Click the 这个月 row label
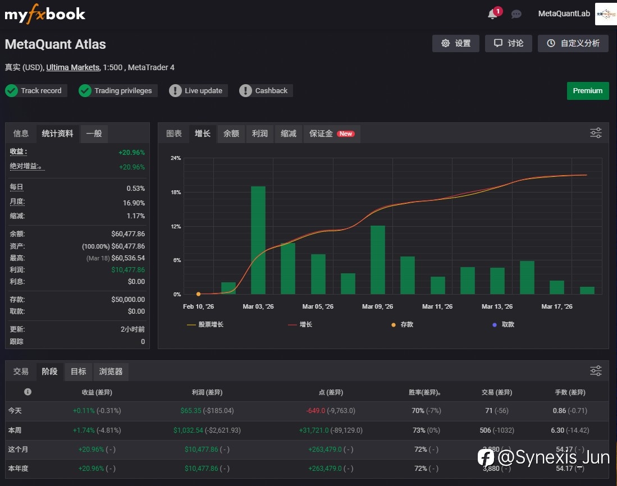Image resolution: width=617 pixels, height=486 pixels. [18, 449]
